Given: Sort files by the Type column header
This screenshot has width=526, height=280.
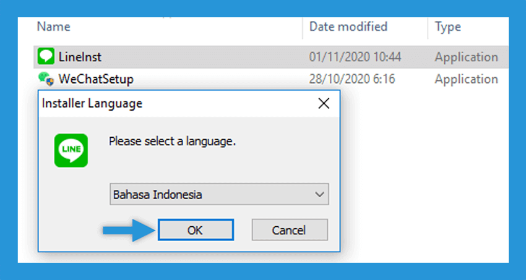Looking at the screenshot, I should click(x=448, y=27).
